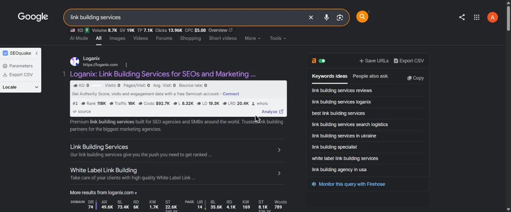The image size is (511, 212).
Task: Switch to Keywords ideas tab
Action: pos(330,76)
